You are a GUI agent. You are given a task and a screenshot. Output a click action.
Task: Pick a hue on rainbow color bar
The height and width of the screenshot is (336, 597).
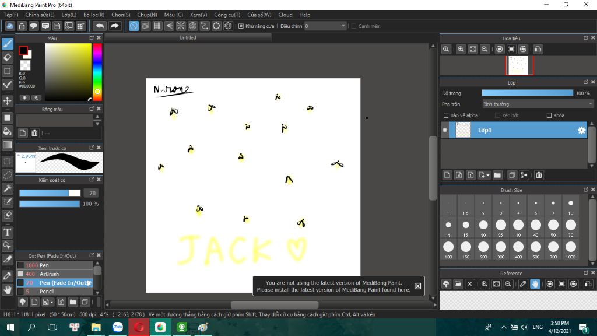click(x=97, y=72)
